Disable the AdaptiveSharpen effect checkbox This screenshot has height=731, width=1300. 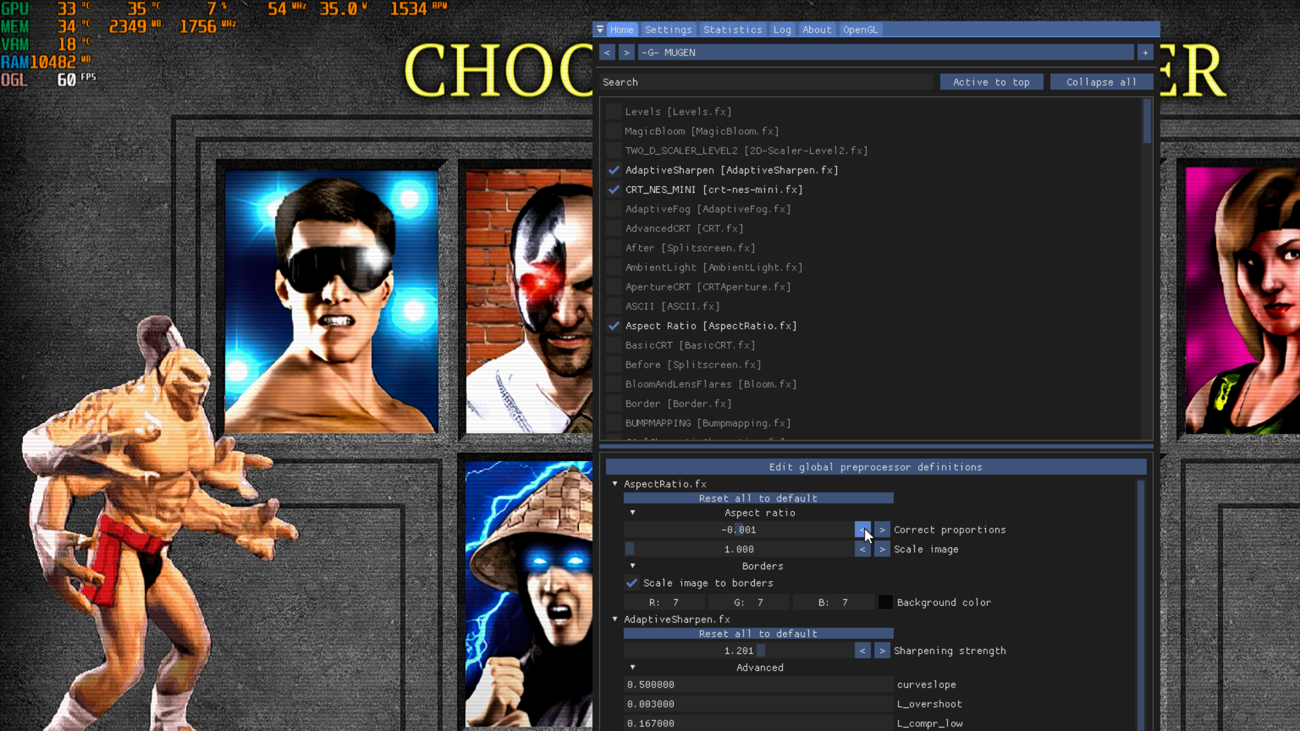click(x=613, y=170)
